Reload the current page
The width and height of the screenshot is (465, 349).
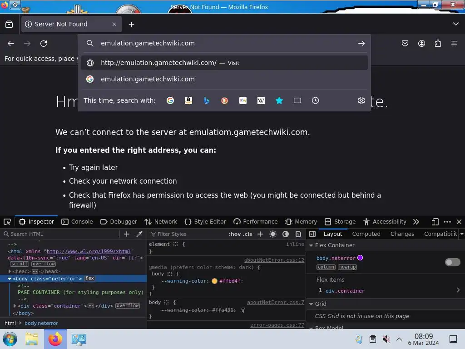(44, 44)
